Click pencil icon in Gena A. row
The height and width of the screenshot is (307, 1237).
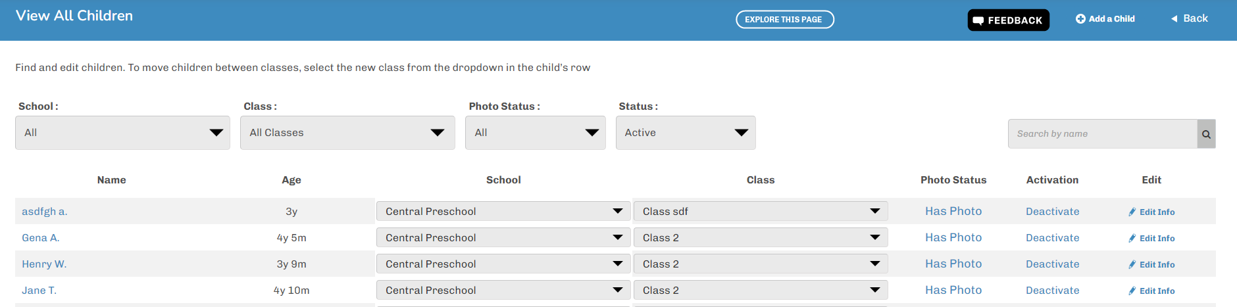1132,238
